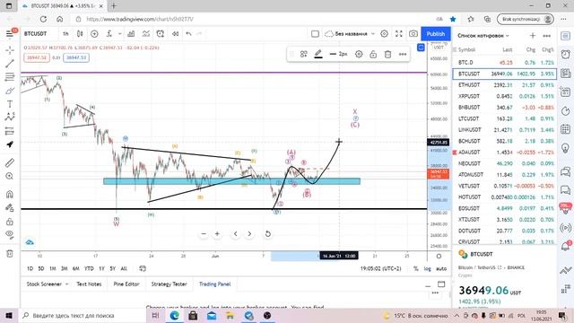Select the crosshair cursor tool
Image resolution: width=574 pixels, height=323 pixels.
(10, 50)
